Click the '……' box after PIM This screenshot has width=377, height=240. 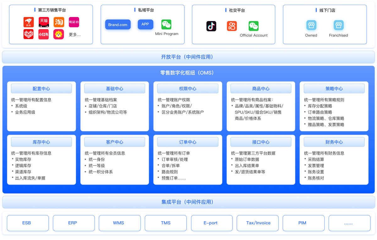pyautogui.click(x=349, y=223)
